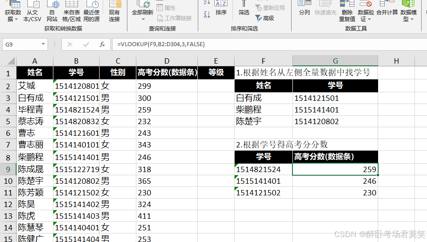Click cell containing 1514820832
The height and width of the screenshot is (242, 427).
(x=76, y=121)
